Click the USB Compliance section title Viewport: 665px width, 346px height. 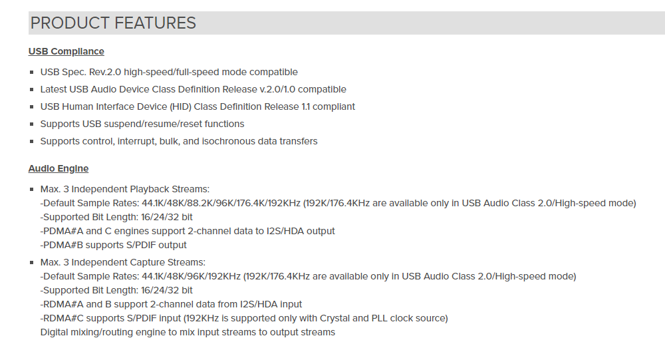pos(66,51)
